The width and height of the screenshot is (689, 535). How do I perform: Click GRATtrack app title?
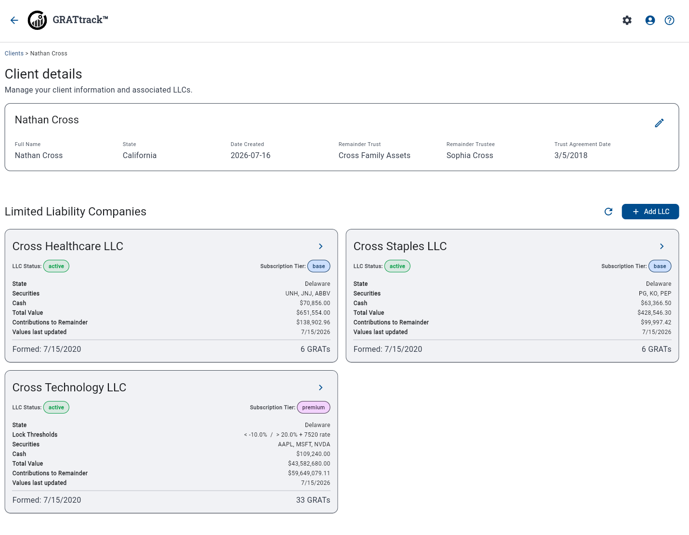pyautogui.click(x=80, y=20)
